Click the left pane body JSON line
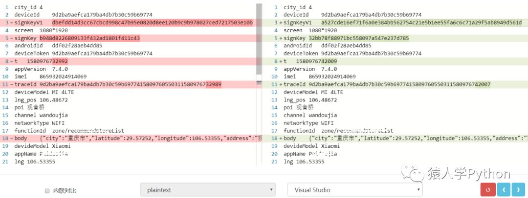The image size is (528, 198). coord(132,138)
